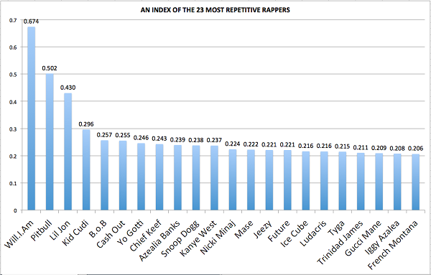
Task: Click the 0.674 data label
Action: 31,22
